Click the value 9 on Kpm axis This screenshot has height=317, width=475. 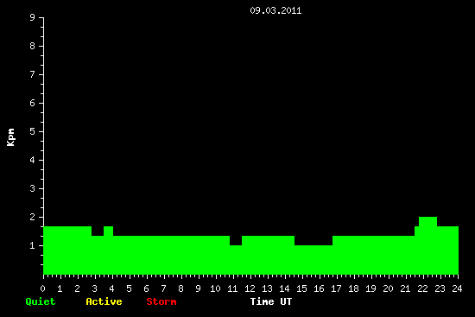coord(33,17)
